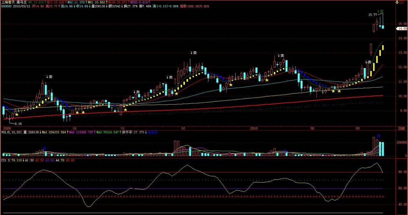Click the 黑马王 indicator name
The width and height of the screenshot is (408, 215).
(x=21, y=2)
